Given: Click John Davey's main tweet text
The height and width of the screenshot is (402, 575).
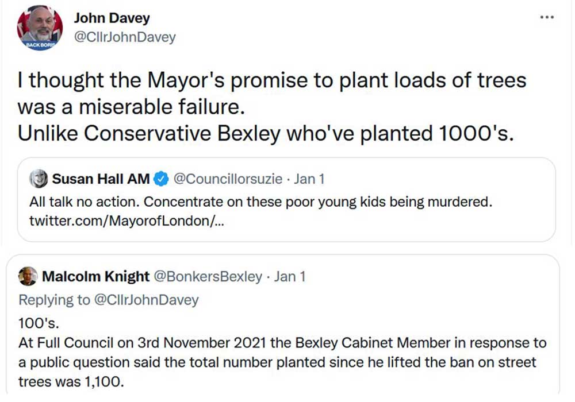Looking at the screenshot, I should click(x=271, y=80).
